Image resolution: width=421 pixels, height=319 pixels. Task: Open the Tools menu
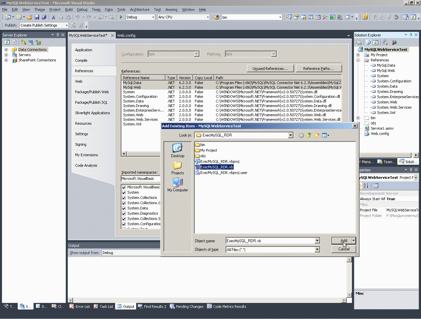(121, 10)
